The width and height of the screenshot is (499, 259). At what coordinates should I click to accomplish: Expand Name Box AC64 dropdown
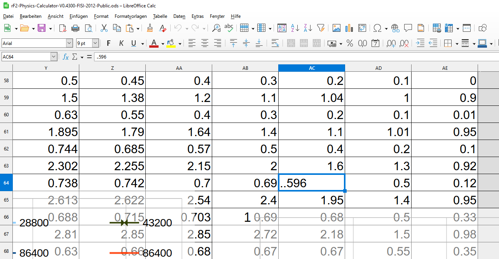tap(54, 57)
